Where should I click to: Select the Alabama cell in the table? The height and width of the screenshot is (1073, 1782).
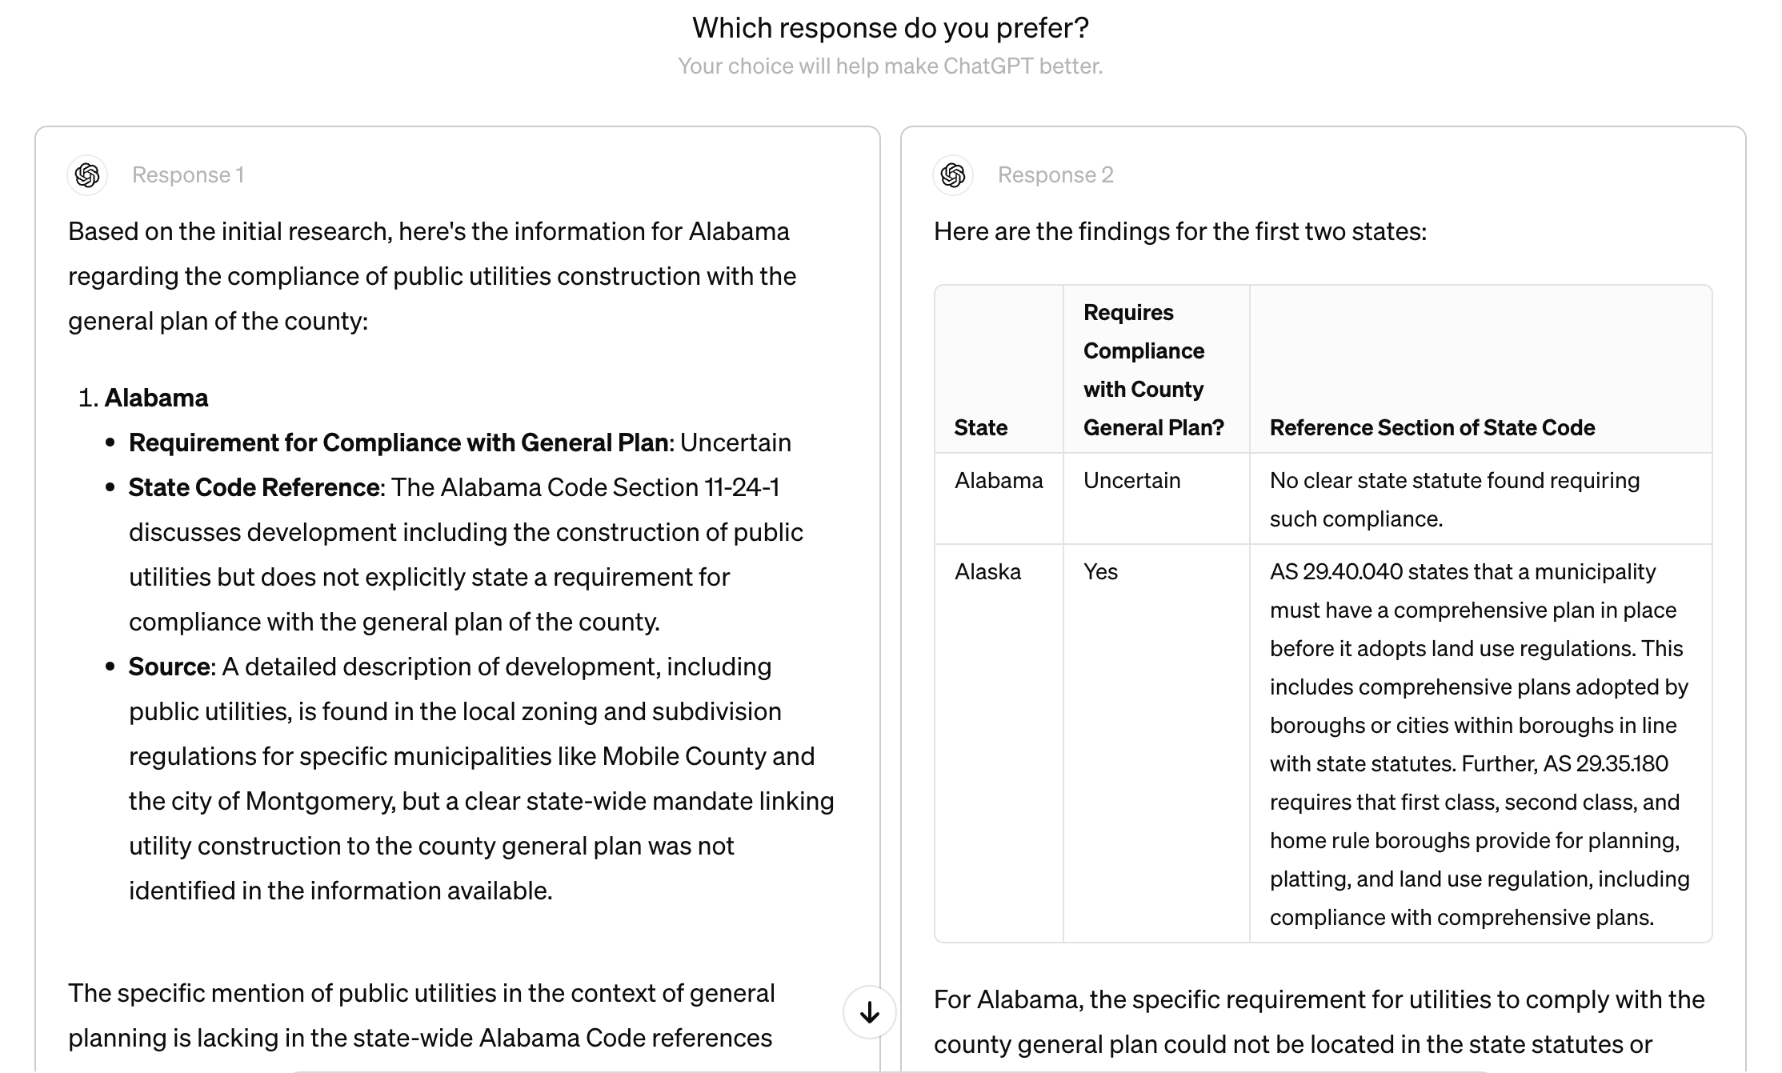(999, 480)
